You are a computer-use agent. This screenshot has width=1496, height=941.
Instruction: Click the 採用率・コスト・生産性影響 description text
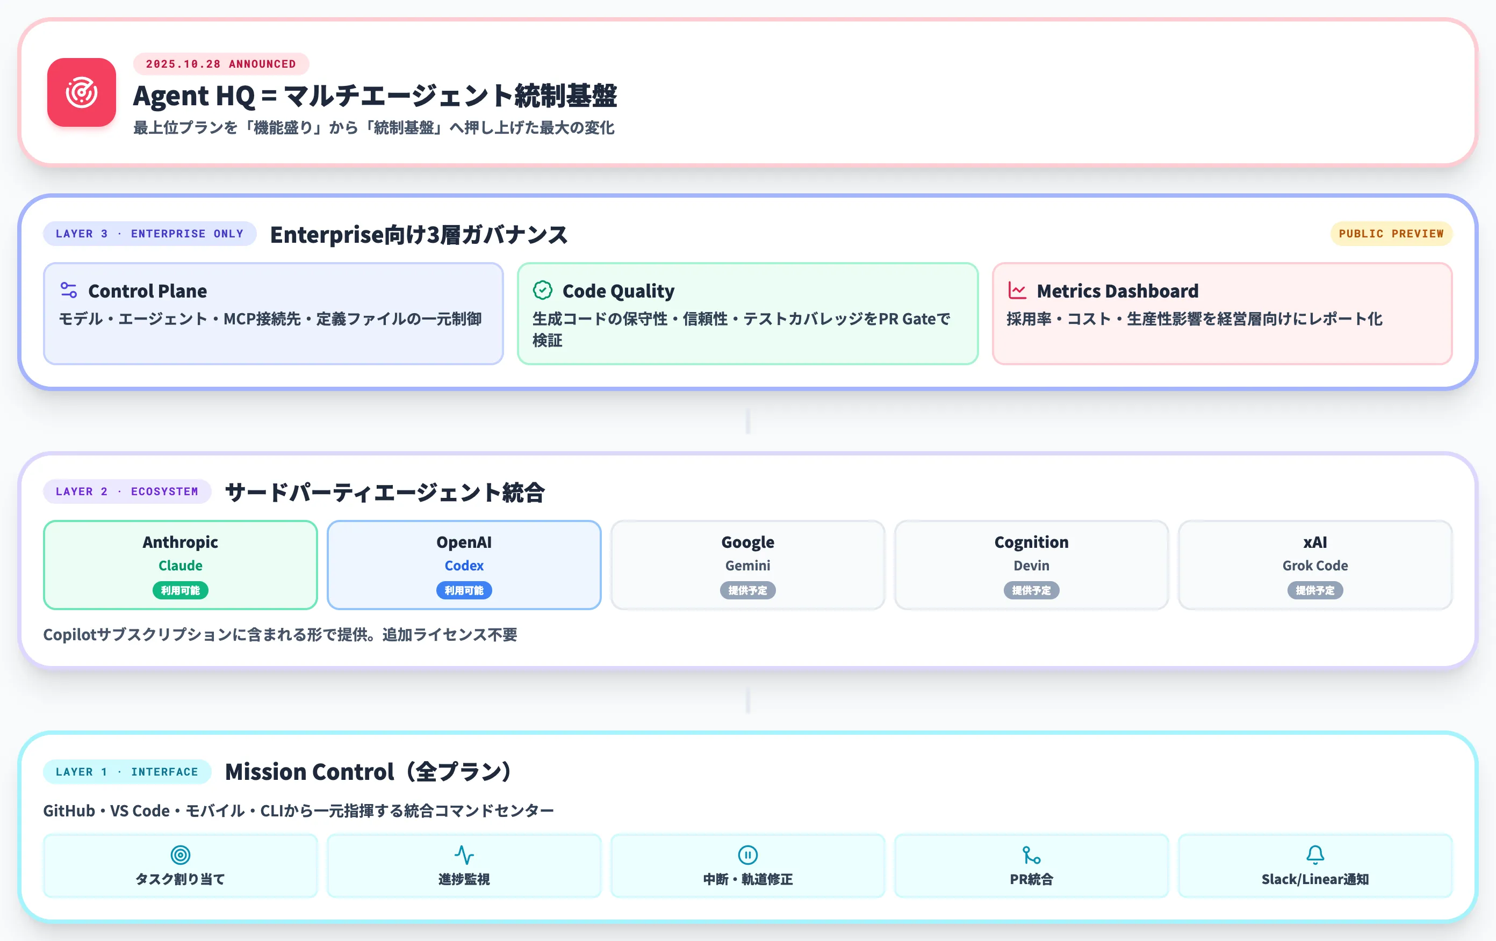(x=1194, y=319)
